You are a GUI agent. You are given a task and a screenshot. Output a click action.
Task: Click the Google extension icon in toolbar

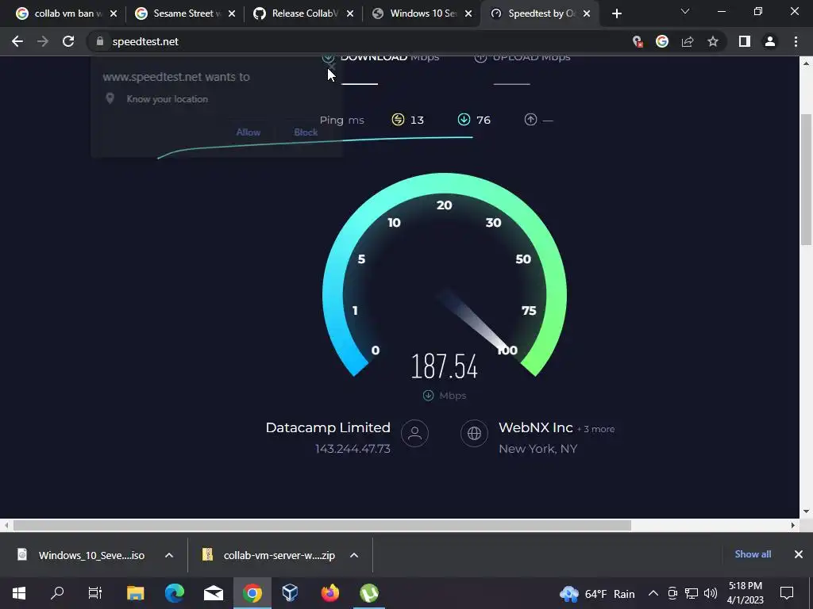click(662, 41)
